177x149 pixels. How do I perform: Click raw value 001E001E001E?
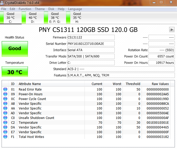[x=158, y=123]
